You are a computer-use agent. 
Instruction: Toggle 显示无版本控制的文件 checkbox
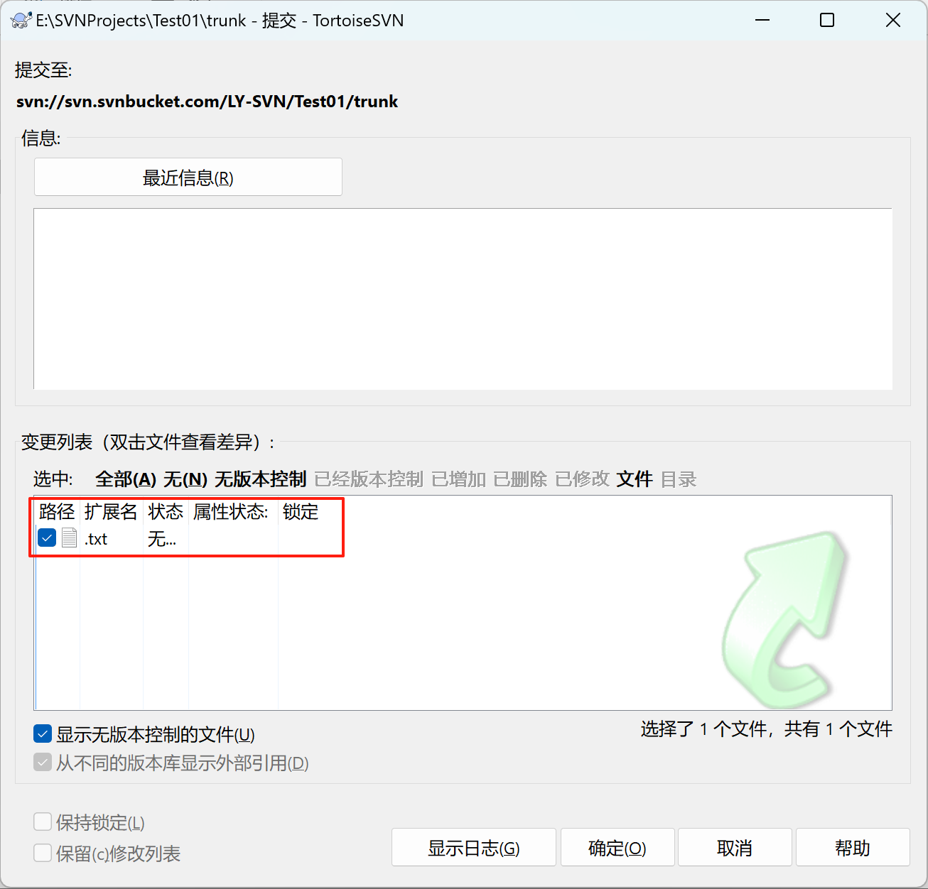pyautogui.click(x=43, y=733)
